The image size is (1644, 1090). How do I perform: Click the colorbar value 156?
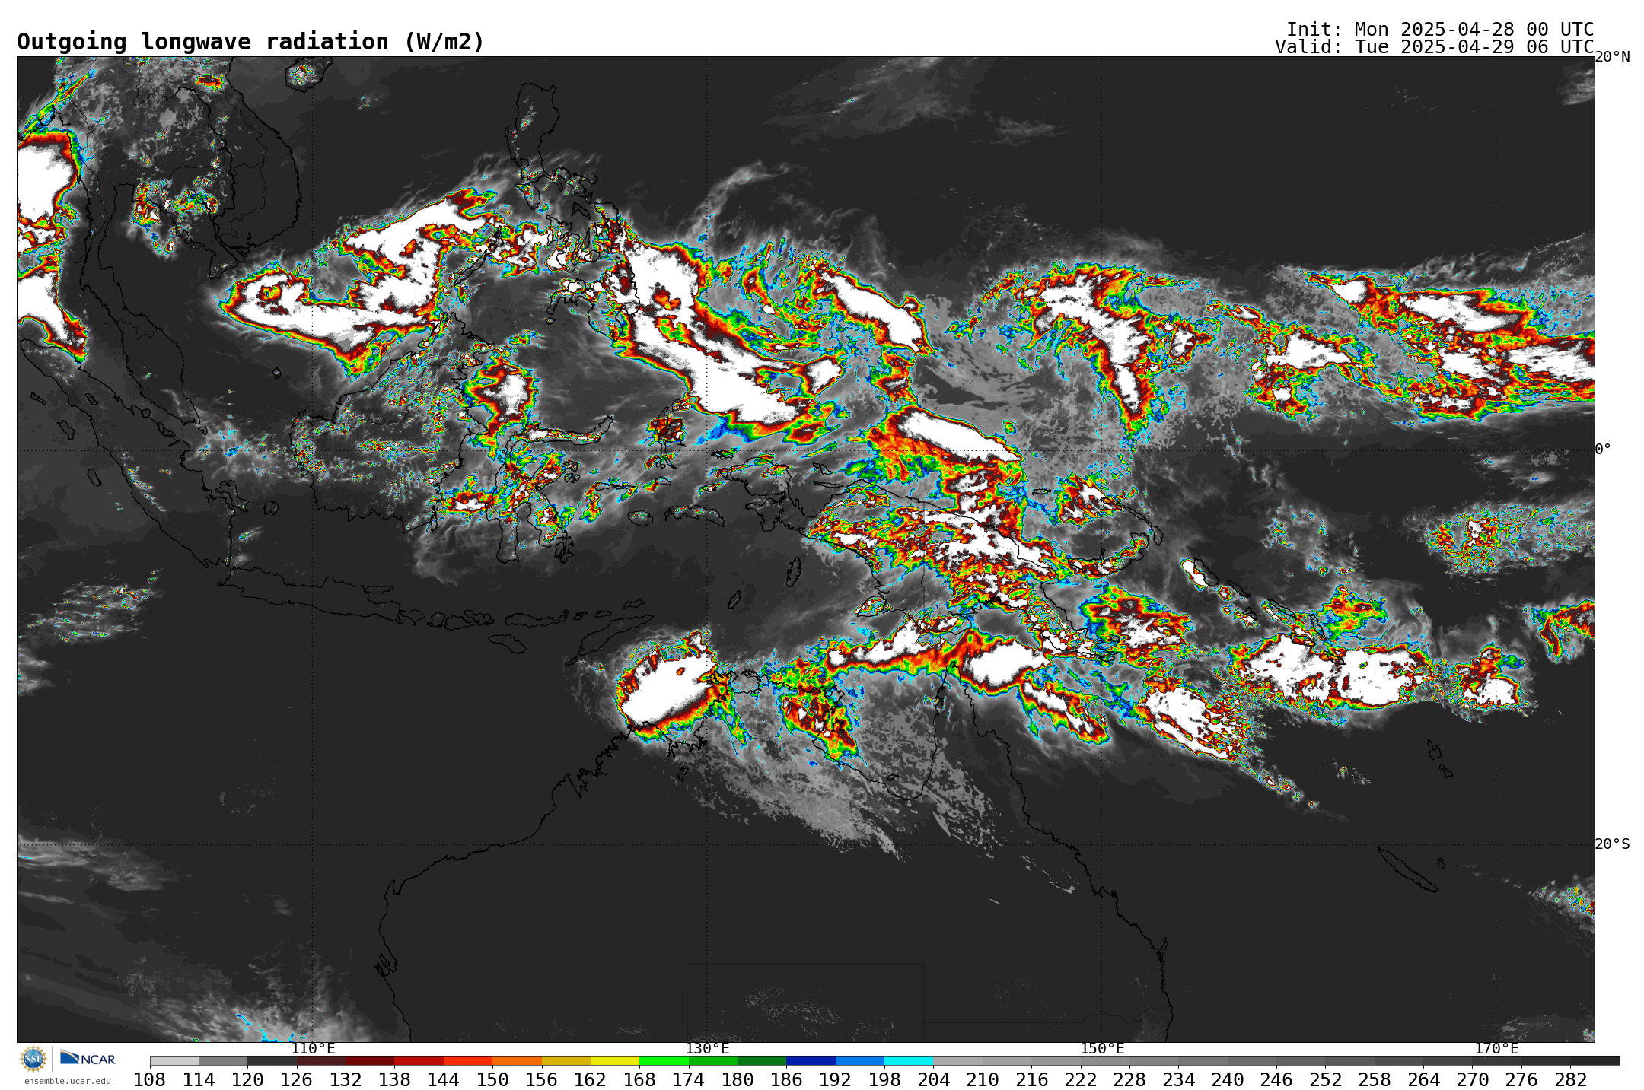[x=541, y=1080]
